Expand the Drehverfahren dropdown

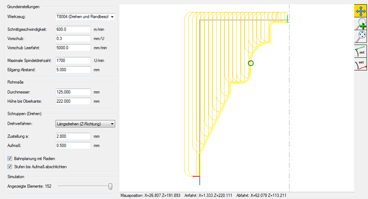pyautogui.click(x=85, y=124)
